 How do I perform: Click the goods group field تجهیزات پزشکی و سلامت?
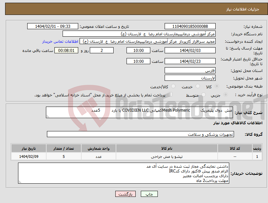[140, 134]
